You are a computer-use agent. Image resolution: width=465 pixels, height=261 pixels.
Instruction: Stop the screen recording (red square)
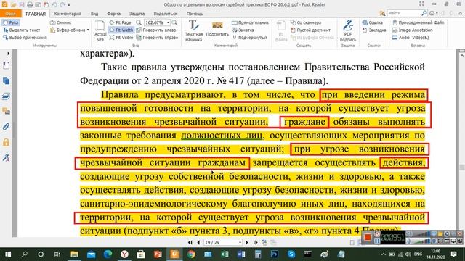coord(368,237)
